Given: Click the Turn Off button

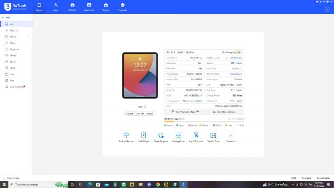Looking at the screenshot, I should tap(139, 114).
